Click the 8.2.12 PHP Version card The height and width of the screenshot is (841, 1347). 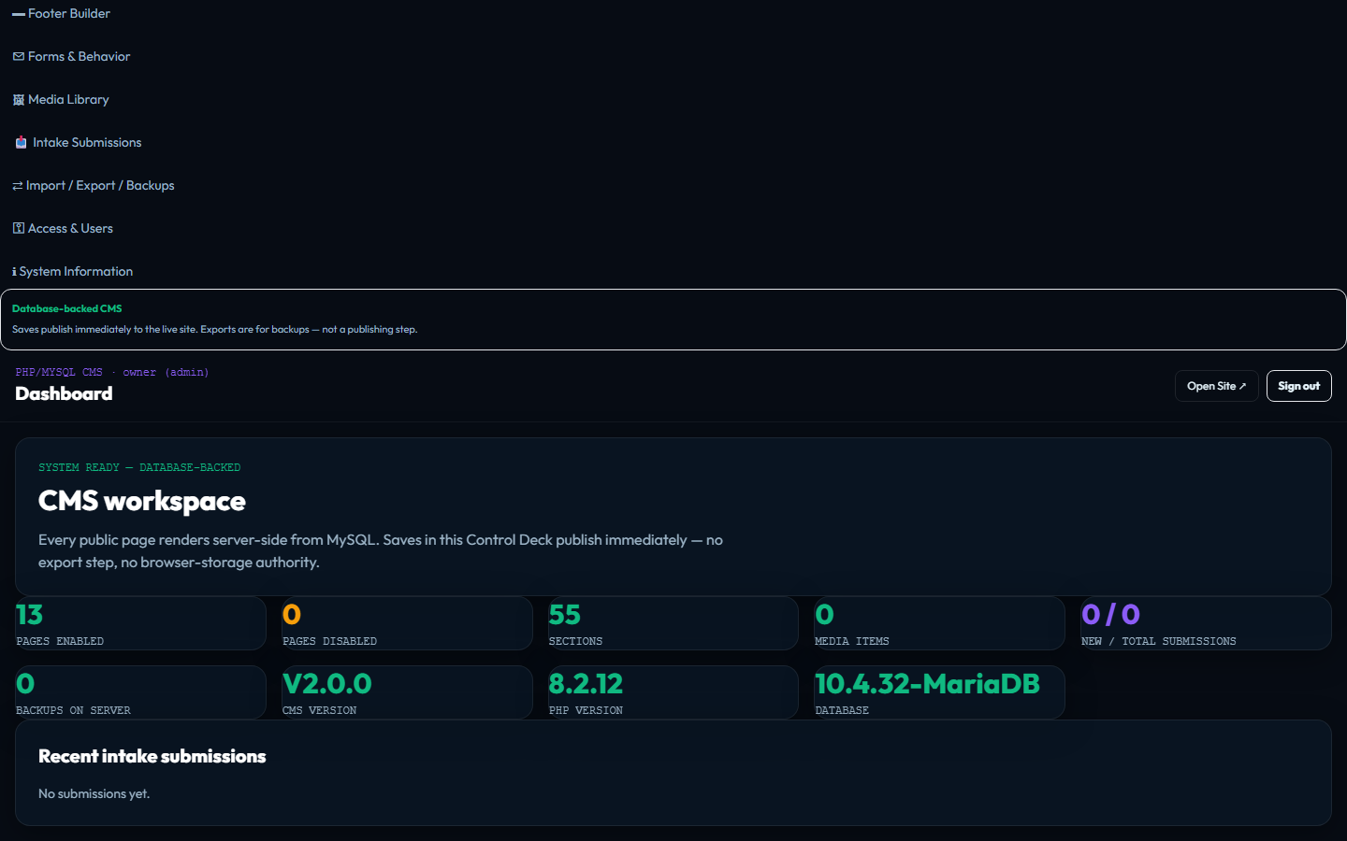pyautogui.click(x=673, y=692)
